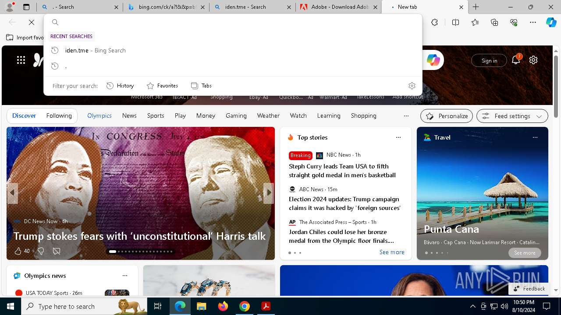Select recent search 'iden.tme - Bing Search'

coord(233,50)
